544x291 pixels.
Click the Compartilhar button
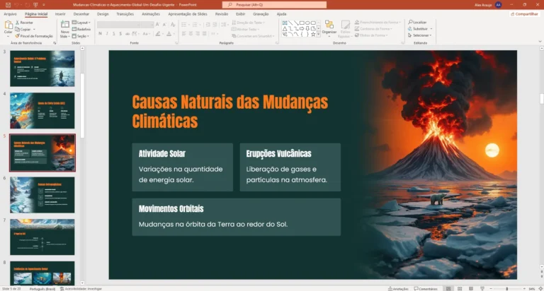pyautogui.click(x=524, y=14)
